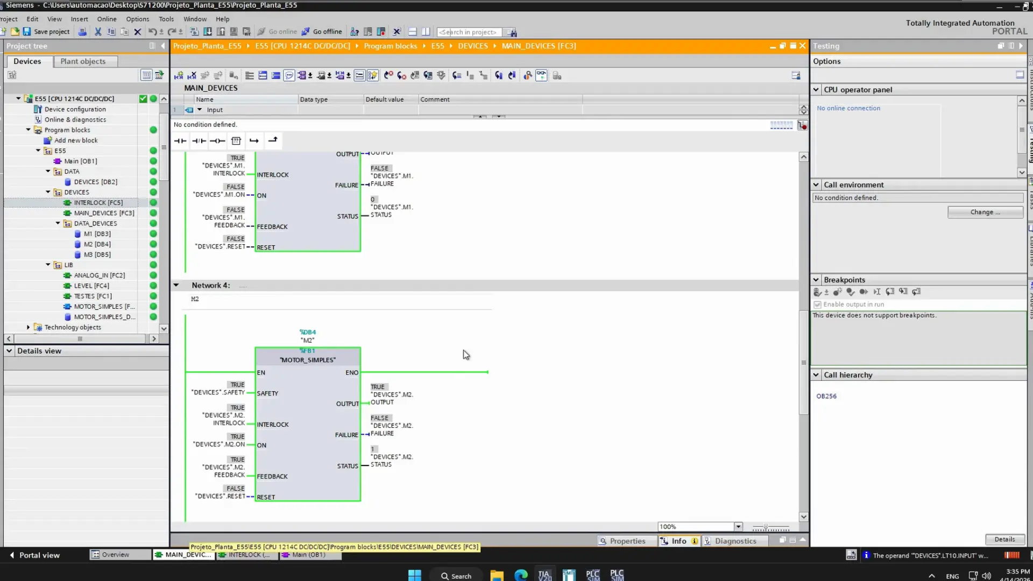
Task: Insert a normally open contact
Action: click(180, 141)
